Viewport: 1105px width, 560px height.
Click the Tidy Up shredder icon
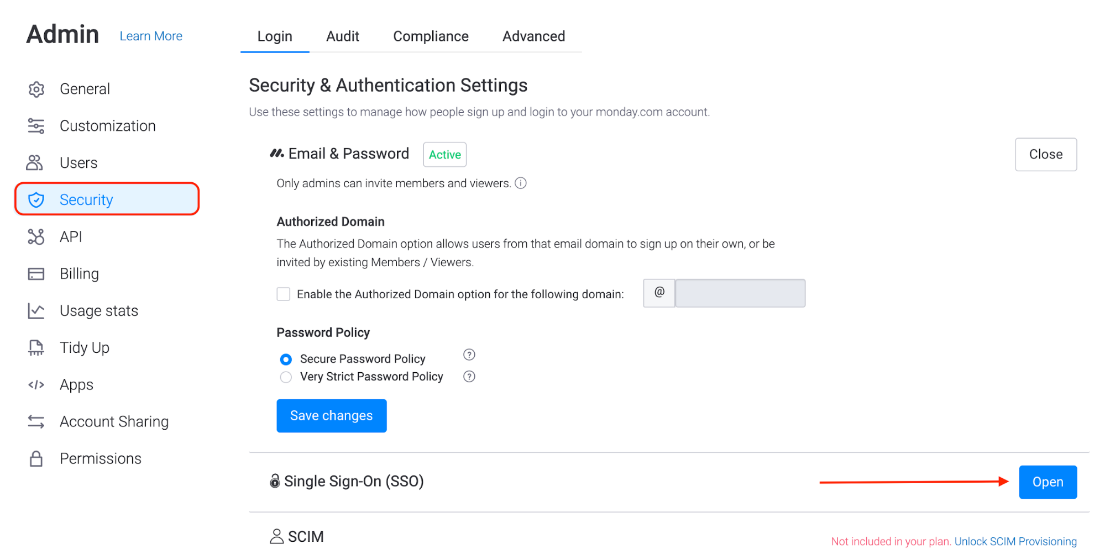(36, 348)
